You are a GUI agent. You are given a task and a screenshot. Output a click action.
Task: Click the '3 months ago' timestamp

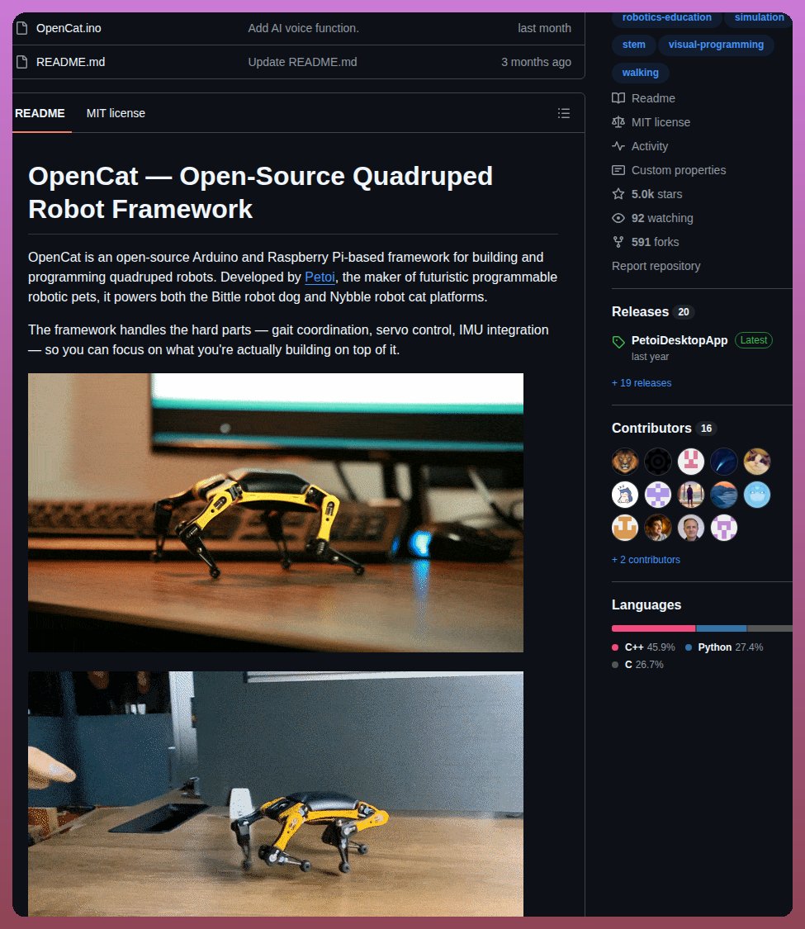[x=536, y=62]
